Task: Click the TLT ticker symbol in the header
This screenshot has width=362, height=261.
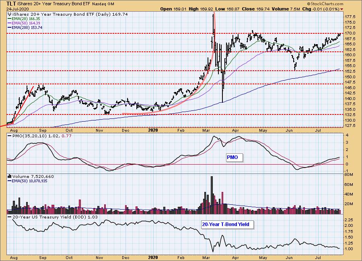Action: 11,4
